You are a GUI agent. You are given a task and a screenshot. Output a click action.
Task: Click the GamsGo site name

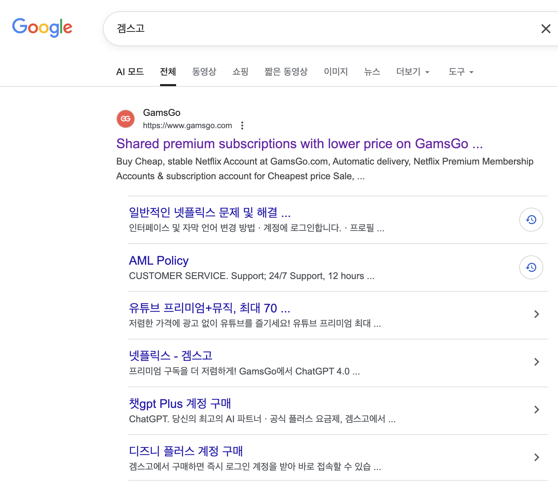point(162,113)
